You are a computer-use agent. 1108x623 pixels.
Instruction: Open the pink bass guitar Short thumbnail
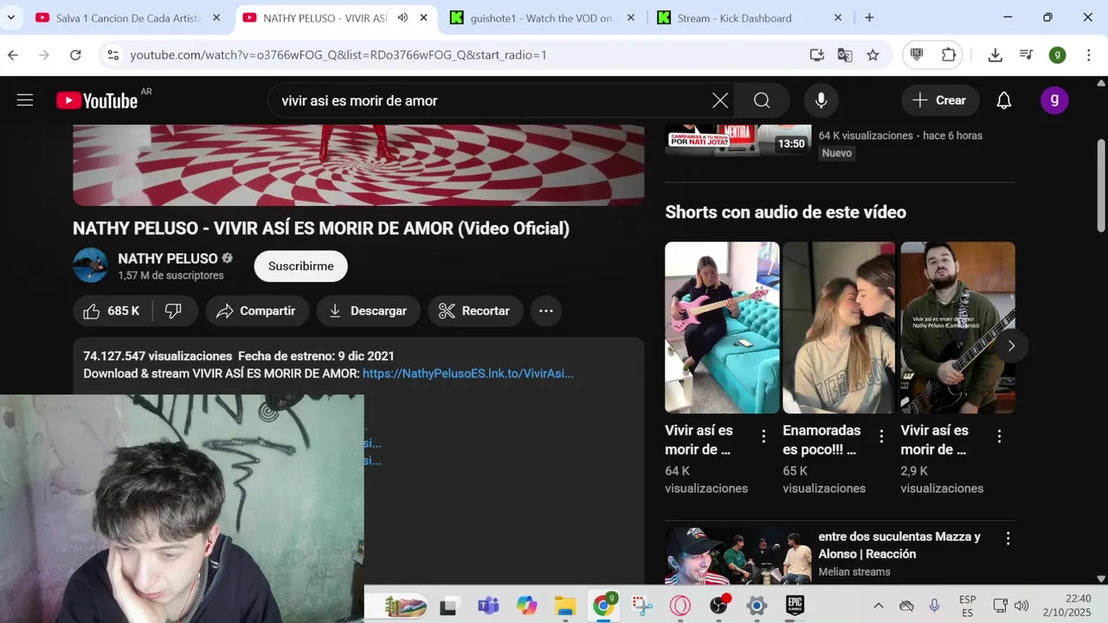pyautogui.click(x=722, y=327)
